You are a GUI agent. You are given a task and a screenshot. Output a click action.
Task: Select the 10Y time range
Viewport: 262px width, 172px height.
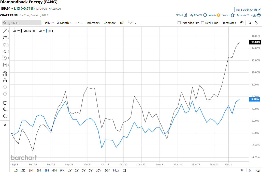[98, 170]
